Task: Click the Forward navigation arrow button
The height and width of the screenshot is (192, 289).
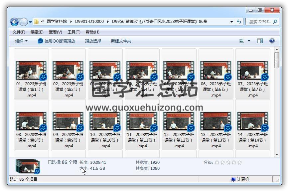Action: 24,22
